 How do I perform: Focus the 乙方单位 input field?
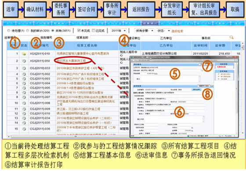pos(187,38)
